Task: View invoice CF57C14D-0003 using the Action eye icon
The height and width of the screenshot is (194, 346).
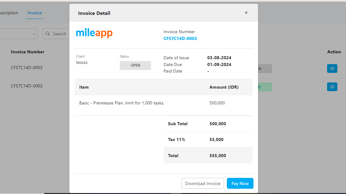Action: 332,68
